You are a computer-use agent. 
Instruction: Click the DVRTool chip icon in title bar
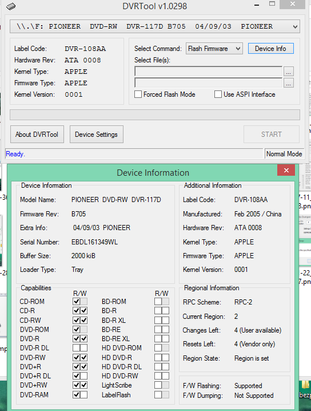[11, 6]
